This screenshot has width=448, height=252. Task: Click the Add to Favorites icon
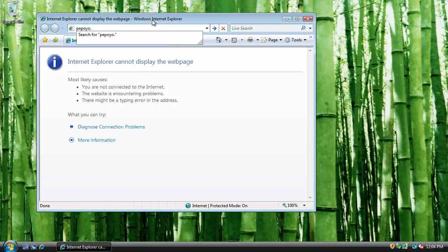click(x=55, y=40)
